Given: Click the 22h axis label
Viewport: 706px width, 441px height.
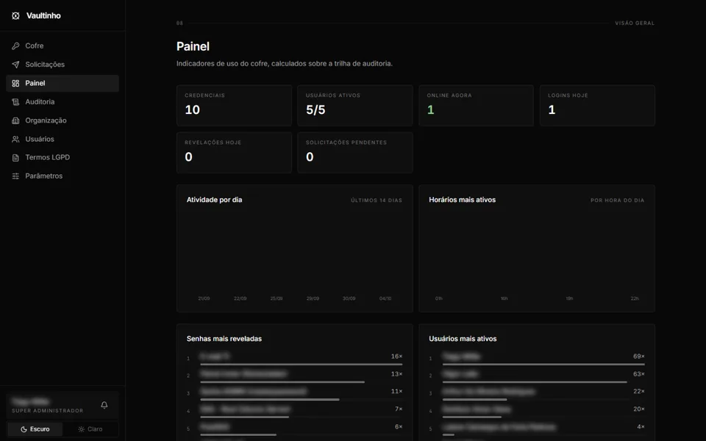Looking at the screenshot, I should [635, 298].
